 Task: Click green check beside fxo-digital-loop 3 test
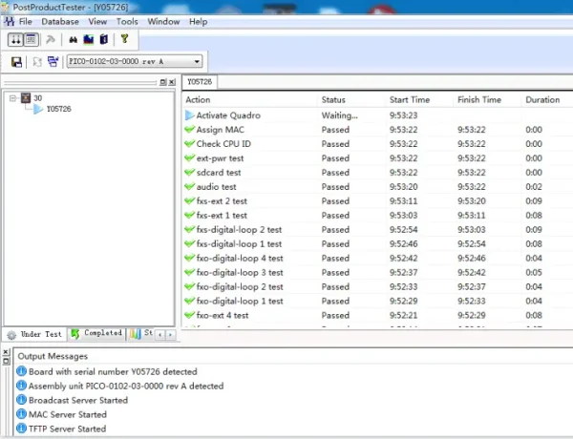[189, 272]
